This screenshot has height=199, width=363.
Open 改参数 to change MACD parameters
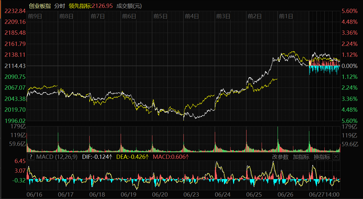pyautogui.click(x=280, y=157)
